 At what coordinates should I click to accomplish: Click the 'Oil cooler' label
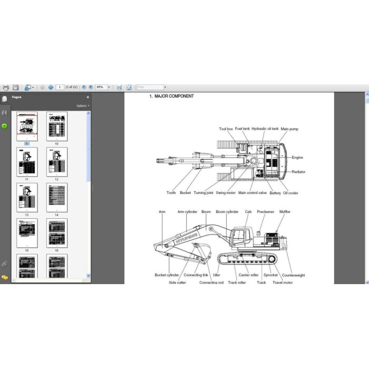290,193
